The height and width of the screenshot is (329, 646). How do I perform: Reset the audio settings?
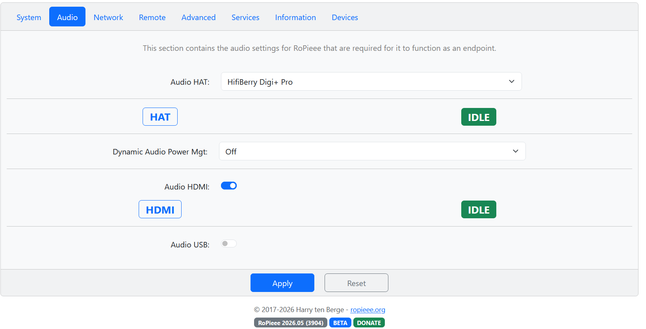tap(356, 283)
